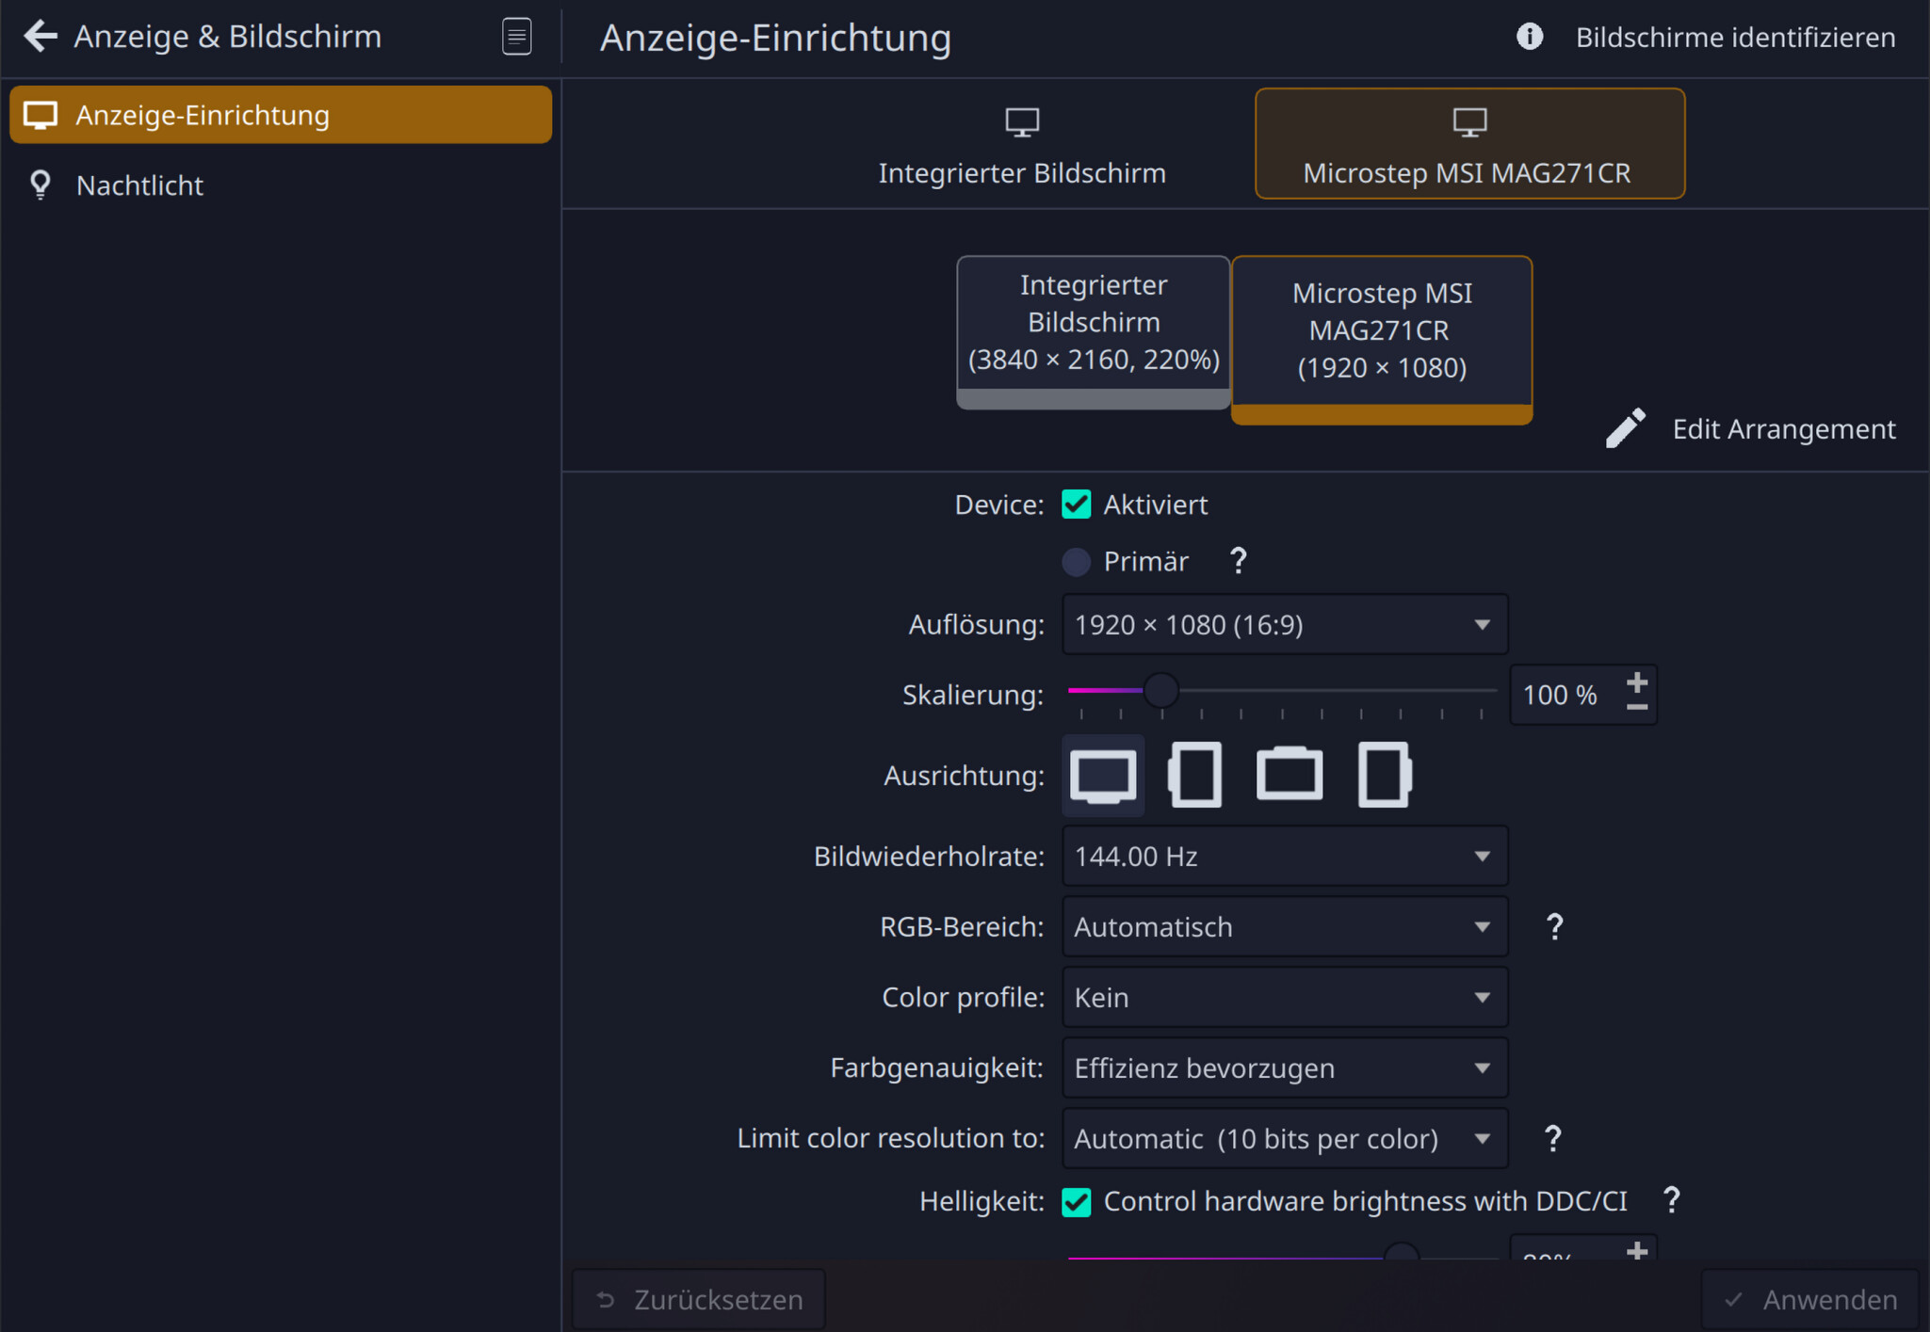Viewport: 1930px width, 1332px height.
Task: Toggle the Aktiviert checkbox
Action: 1077,505
